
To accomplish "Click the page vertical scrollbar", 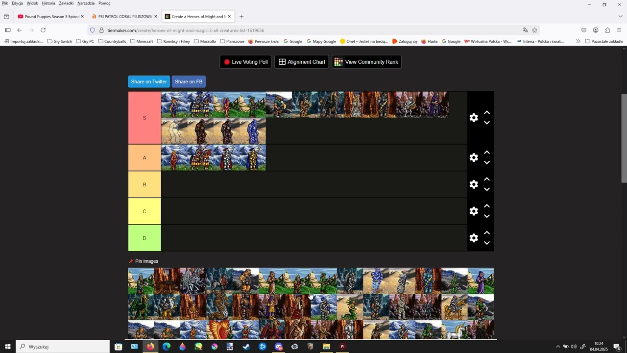I will click(x=624, y=138).
